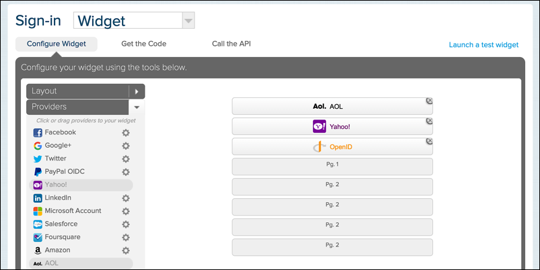Remove Yahoo! from the widget
The width and height of the screenshot is (540, 270).
click(429, 122)
